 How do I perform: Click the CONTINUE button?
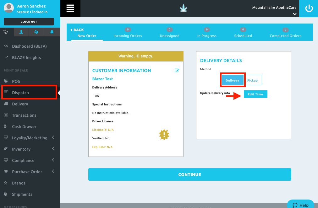pos(189,174)
